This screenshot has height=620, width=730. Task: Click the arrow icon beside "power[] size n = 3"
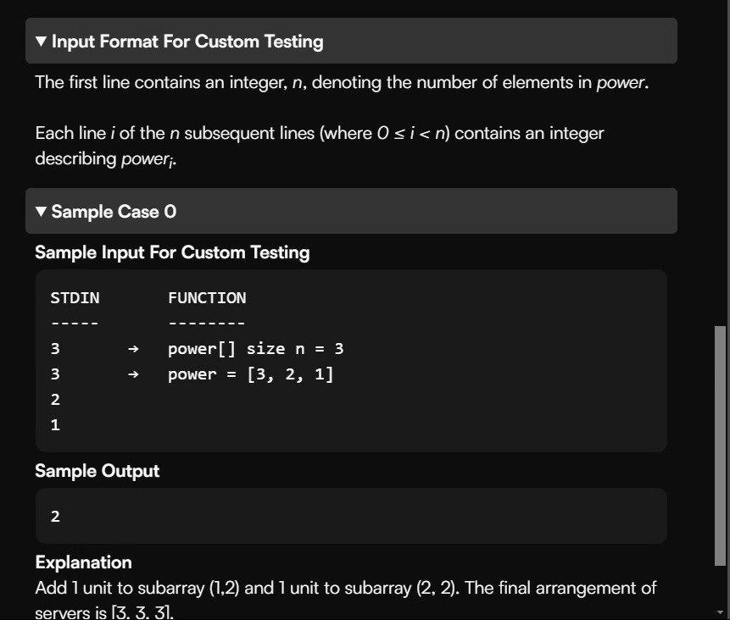132,349
